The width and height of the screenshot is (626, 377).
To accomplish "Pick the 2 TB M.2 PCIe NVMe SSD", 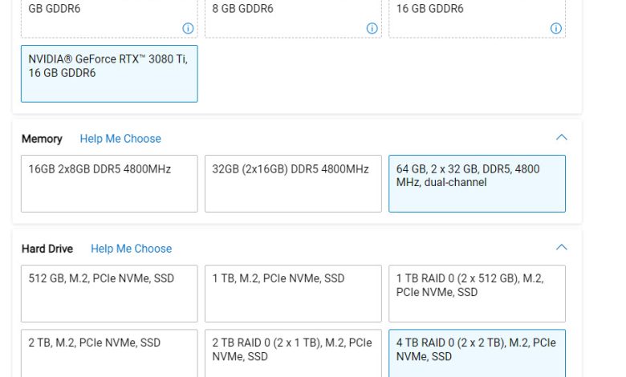I will [x=109, y=353].
